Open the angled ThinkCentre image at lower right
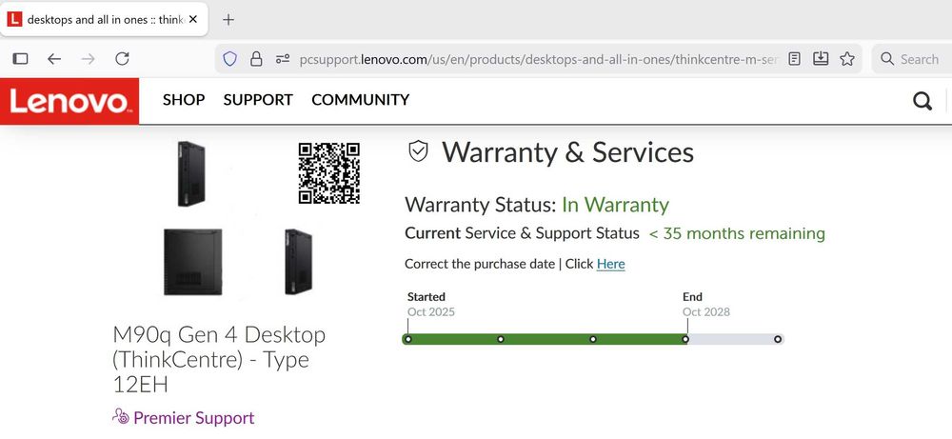952x439 pixels. [298, 262]
